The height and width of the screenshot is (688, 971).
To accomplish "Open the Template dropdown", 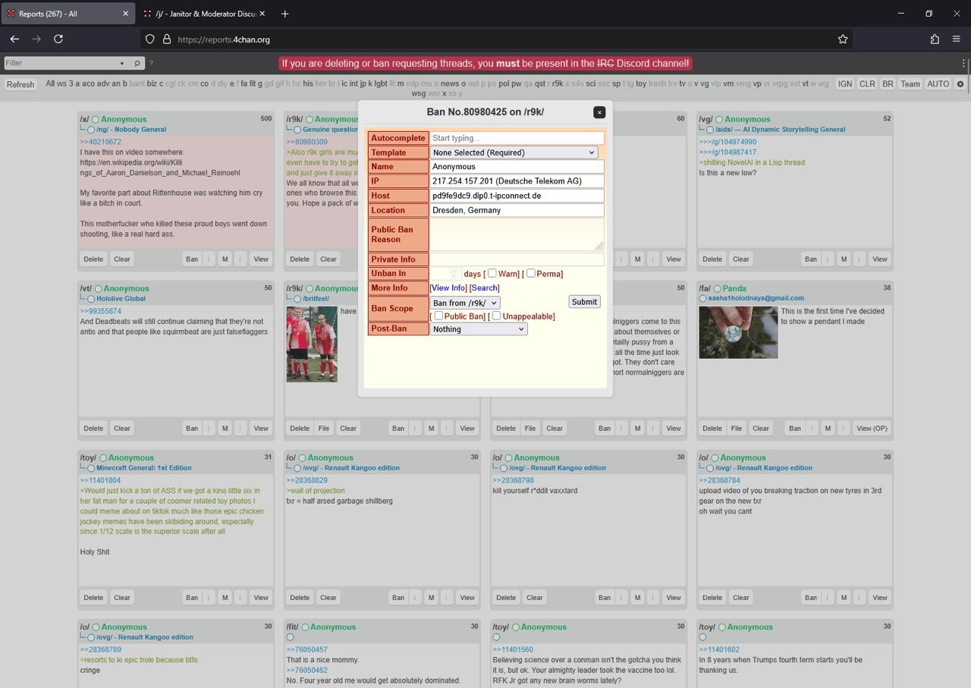I will 514,152.
